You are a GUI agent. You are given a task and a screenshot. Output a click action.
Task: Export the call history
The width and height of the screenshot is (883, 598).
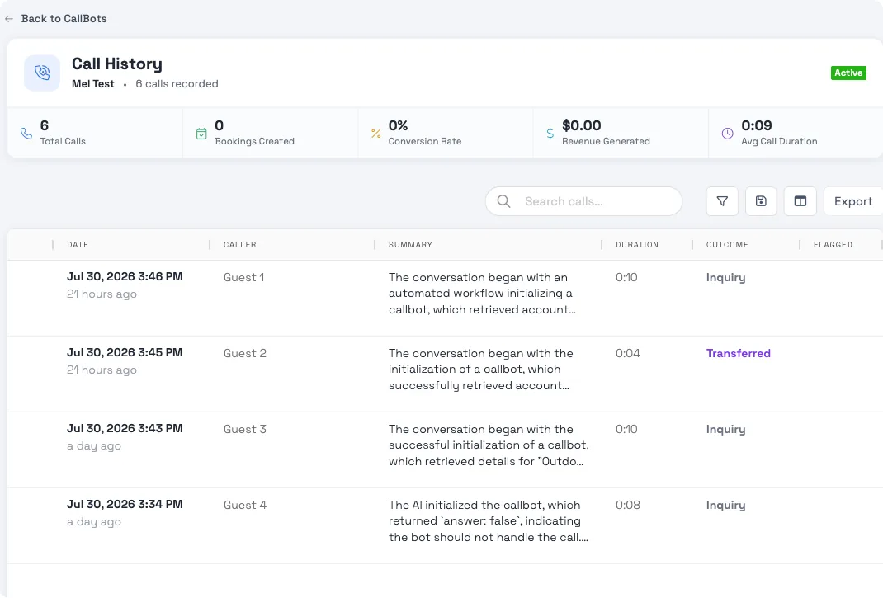pyautogui.click(x=853, y=201)
